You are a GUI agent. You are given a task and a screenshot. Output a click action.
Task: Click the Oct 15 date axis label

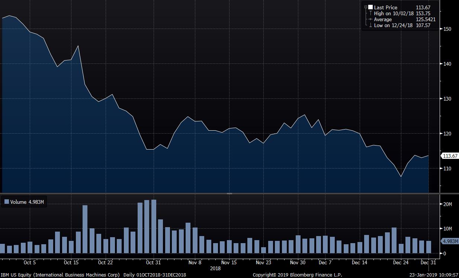pyautogui.click(x=71, y=262)
